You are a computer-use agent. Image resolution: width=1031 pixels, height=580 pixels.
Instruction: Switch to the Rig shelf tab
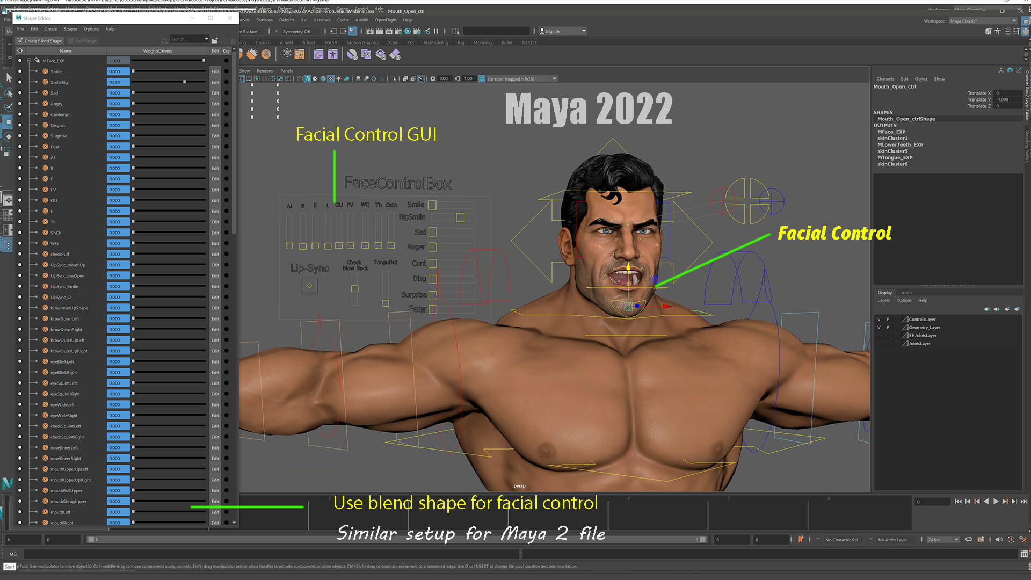point(461,42)
